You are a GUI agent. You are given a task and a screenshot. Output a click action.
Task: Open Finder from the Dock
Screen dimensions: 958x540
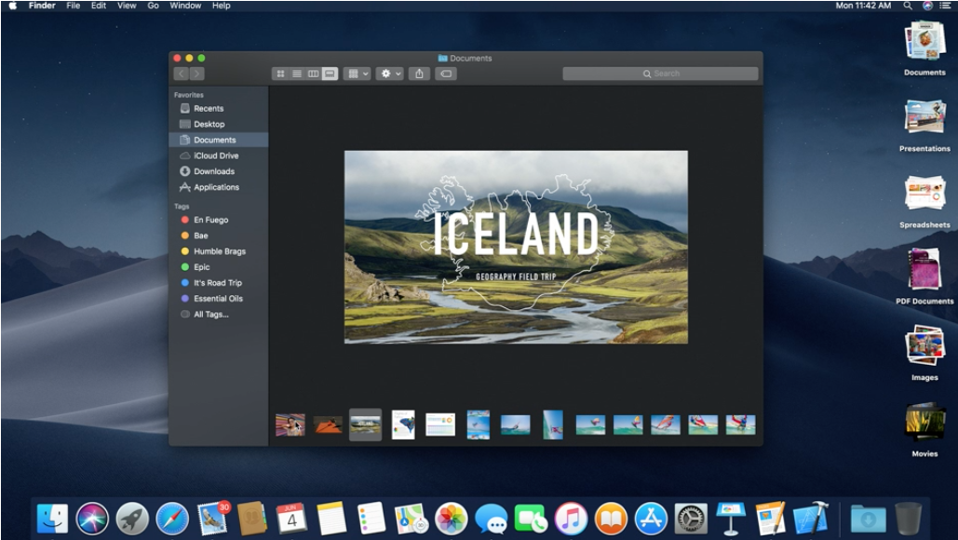pos(52,518)
